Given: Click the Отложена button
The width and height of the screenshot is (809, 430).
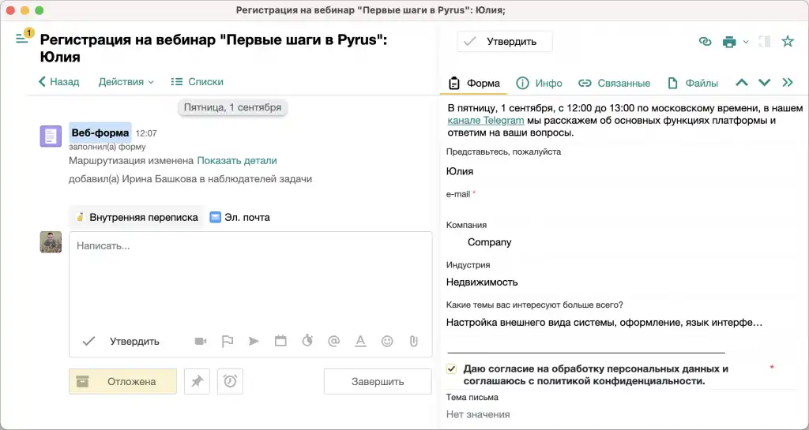Looking at the screenshot, I should pyautogui.click(x=122, y=382).
